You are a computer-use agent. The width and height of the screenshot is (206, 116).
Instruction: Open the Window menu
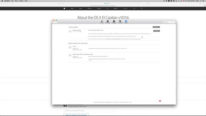[21, 1]
